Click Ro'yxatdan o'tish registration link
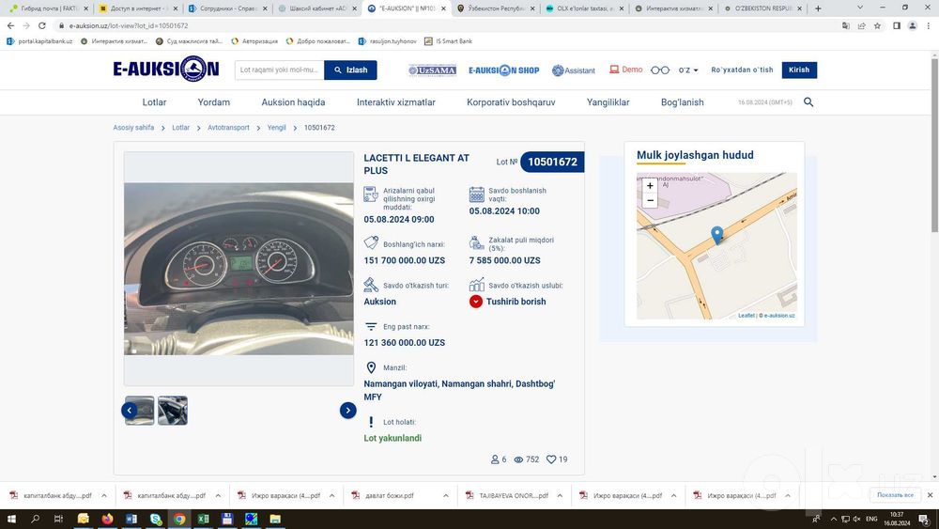The height and width of the screenshot is (529, 939). tap(742, 70)
